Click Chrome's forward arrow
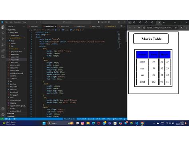This screenshot has width=189, height=146. click(x=134, y=28)
